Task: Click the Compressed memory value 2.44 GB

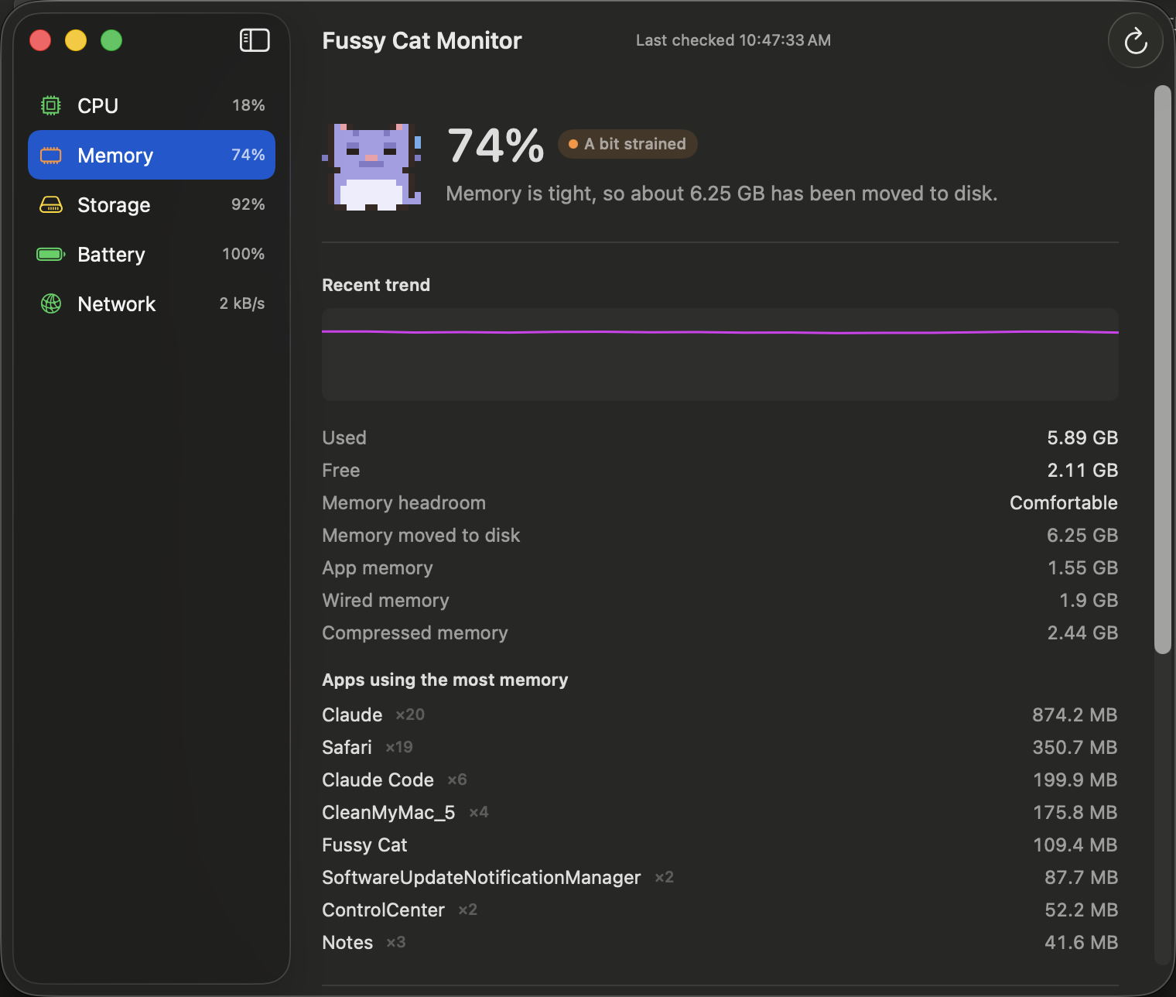Action: coord(1082,633)
